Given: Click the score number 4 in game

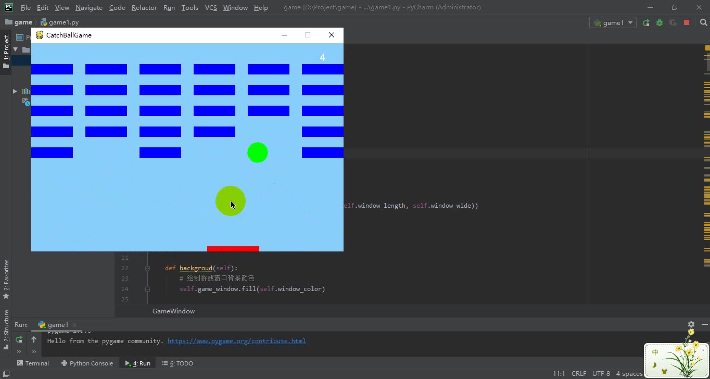Looking at the screenshot, I should pos(323,57).
